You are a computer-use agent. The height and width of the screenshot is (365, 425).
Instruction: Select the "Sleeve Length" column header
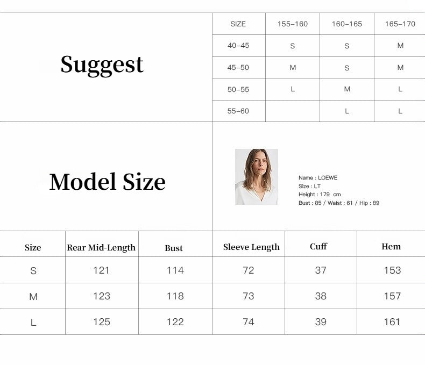[x=251, y=247]
